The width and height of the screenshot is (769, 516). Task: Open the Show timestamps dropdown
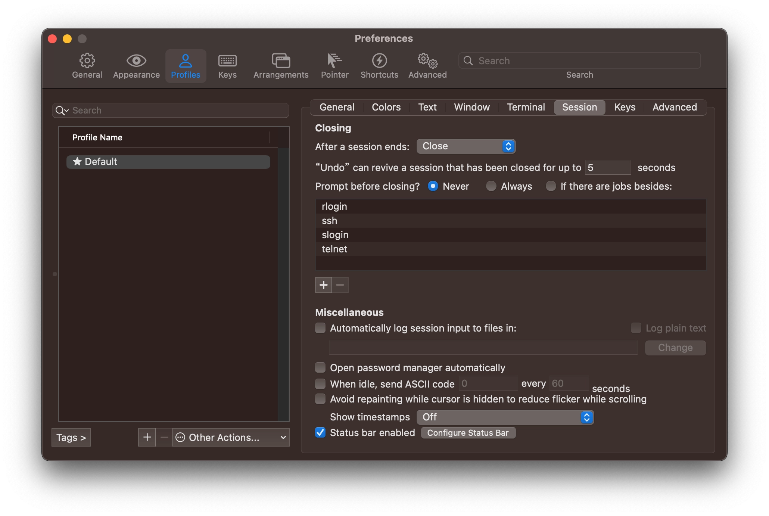click(505, 417)
